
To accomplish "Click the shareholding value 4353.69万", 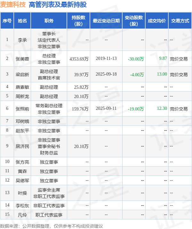I will pos(79,59).
